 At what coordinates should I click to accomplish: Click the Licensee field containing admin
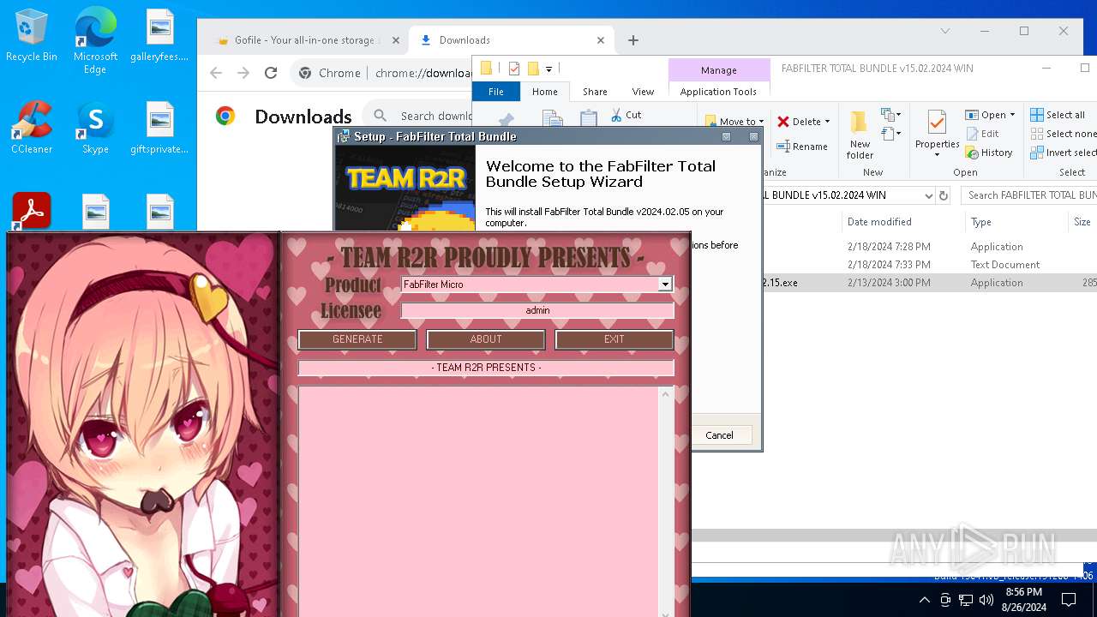click(537, 310)
